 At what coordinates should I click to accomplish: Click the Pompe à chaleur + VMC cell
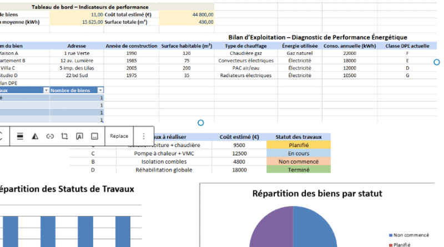(x=164, y=153)
